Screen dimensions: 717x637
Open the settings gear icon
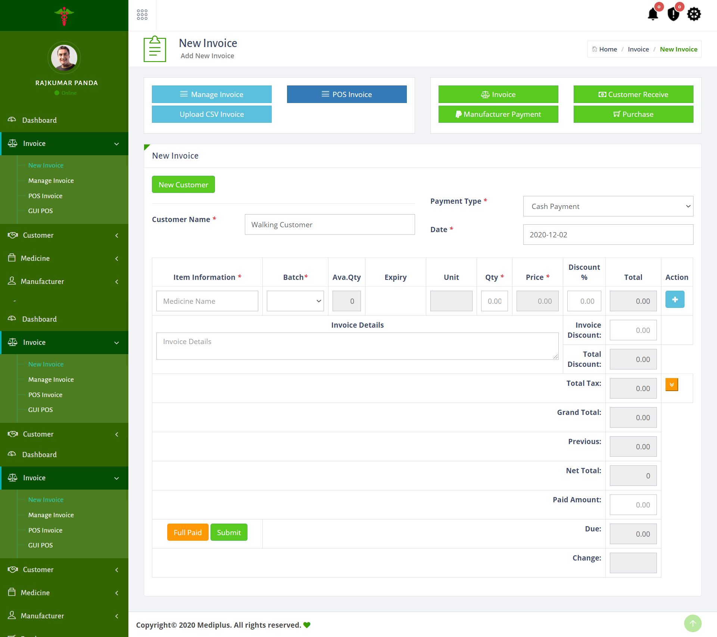(694, 14)
